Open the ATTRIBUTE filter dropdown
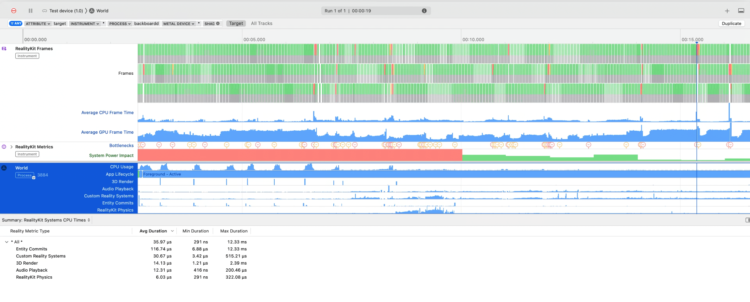750x302 pixels. (38, 23)
